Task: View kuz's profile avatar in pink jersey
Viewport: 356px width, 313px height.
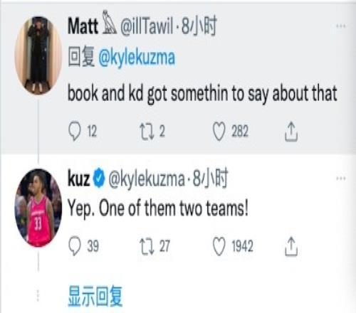Action: click(38, 208)
